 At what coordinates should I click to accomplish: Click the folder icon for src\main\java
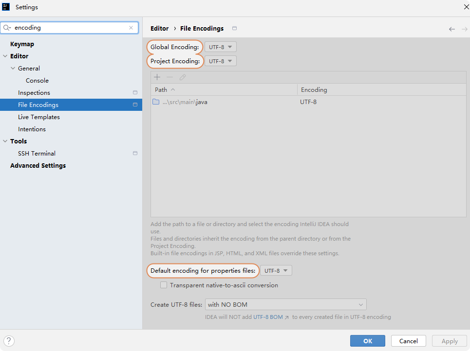156,102
